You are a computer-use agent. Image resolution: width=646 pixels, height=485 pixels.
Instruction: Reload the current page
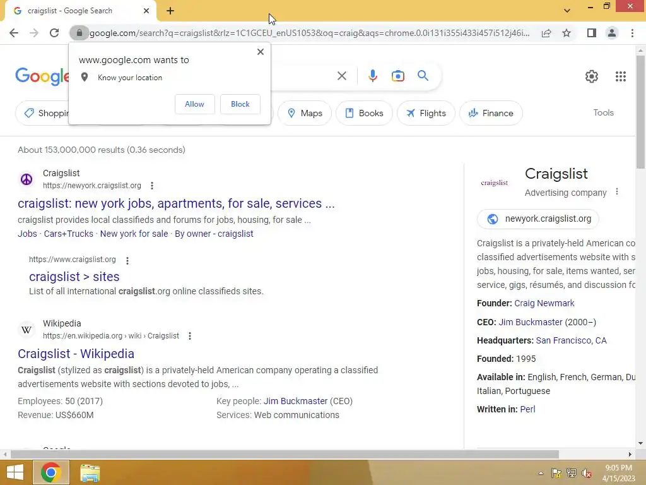point(54,33)
